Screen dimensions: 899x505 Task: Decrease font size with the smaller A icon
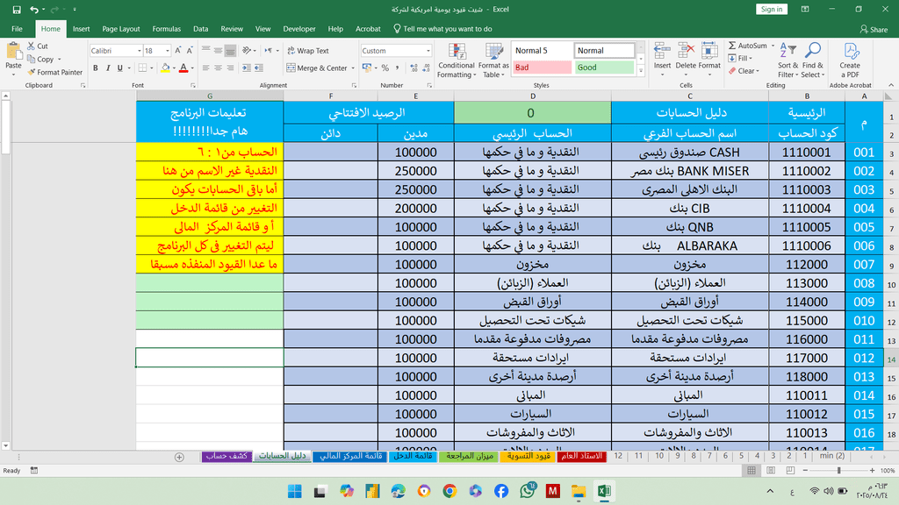[190, 50]
